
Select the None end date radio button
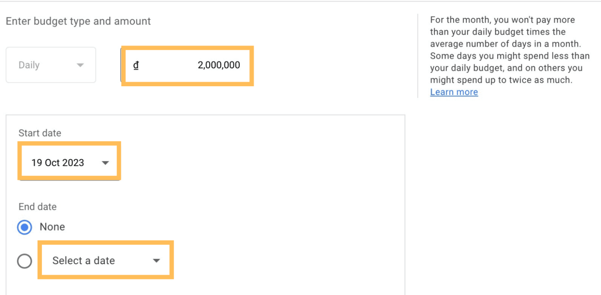(x=25, y=227)
